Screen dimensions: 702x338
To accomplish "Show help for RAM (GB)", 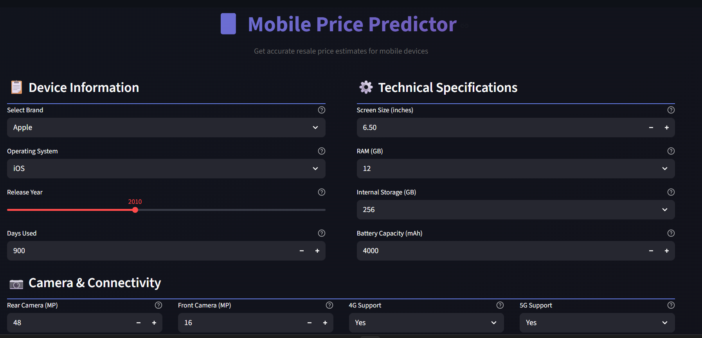I will coord(671,151).
